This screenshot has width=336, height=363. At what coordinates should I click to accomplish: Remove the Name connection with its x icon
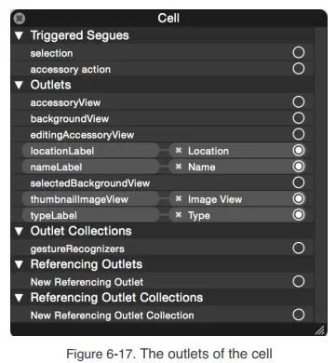[179, 167]
